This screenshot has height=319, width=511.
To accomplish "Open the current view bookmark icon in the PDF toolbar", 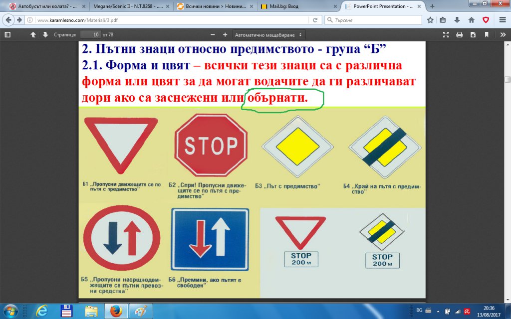I will [x=487, y=34].
